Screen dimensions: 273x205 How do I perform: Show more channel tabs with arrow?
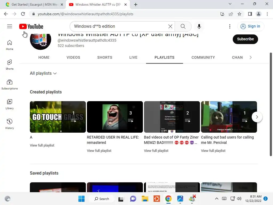pyautogui.click(x=251, y=57)
